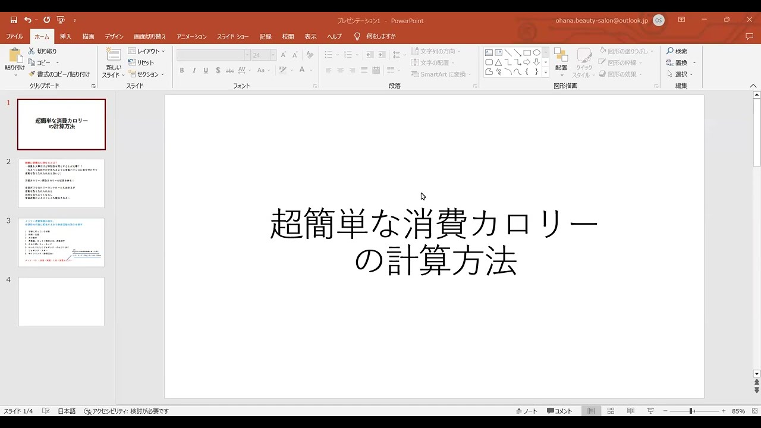
Task: Switch to the デザイン tab
Action: (x=114, y=36)
